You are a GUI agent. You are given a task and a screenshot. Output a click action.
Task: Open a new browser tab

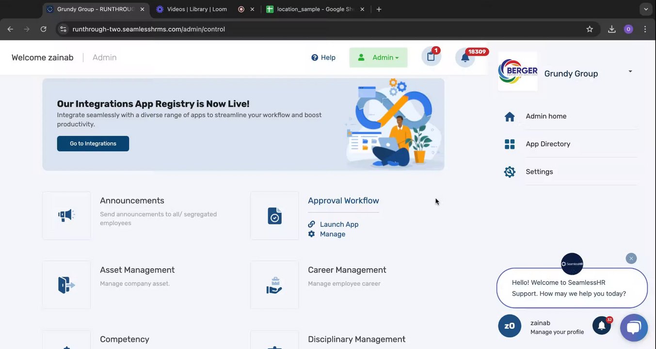tap(379, 9)
